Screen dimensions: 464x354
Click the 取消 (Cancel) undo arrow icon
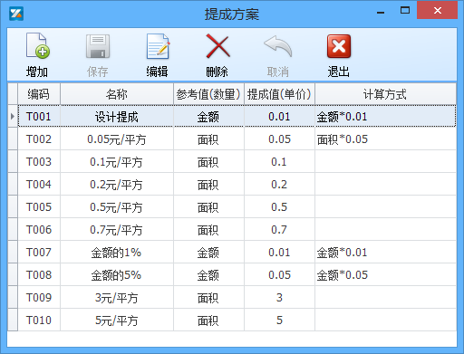pos(278,46)
